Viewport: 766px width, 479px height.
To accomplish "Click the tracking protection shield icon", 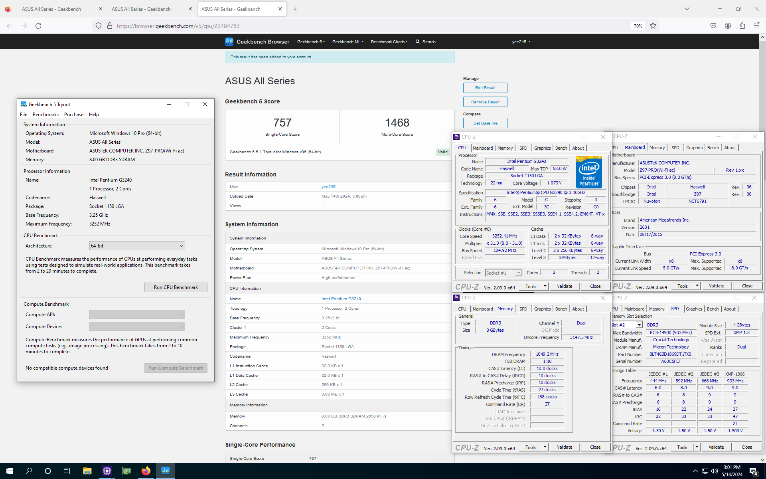I will (x=99, y=26).
